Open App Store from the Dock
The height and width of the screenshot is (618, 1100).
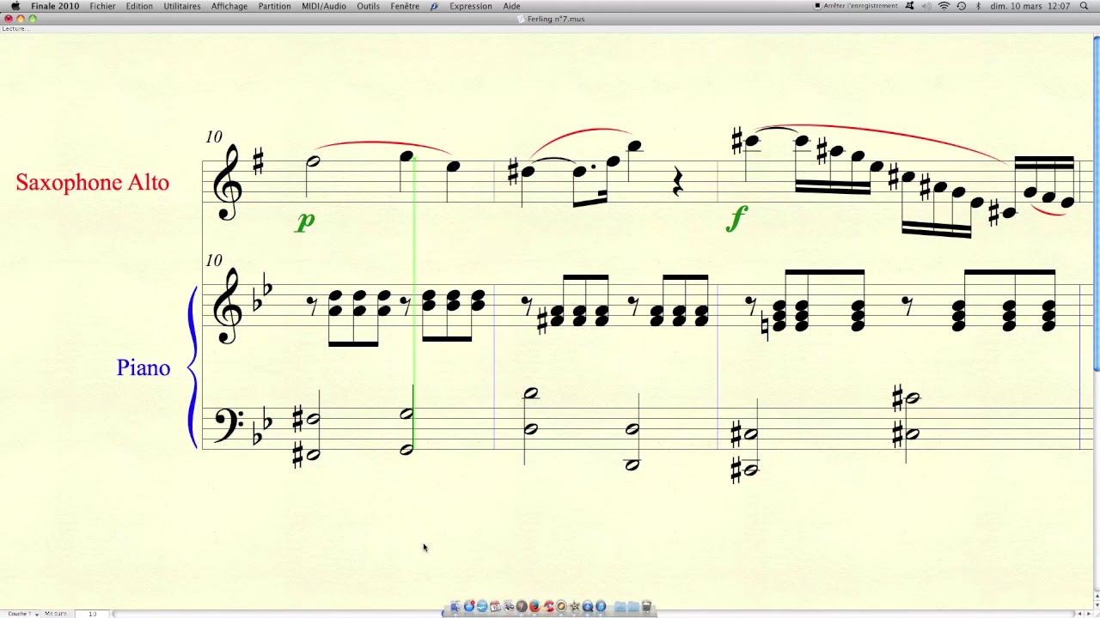pos(469,607)
